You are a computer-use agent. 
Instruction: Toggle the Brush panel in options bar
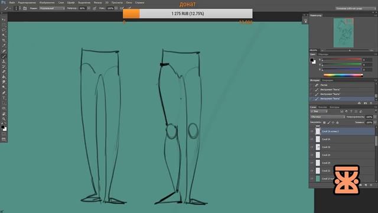[25, 8]
